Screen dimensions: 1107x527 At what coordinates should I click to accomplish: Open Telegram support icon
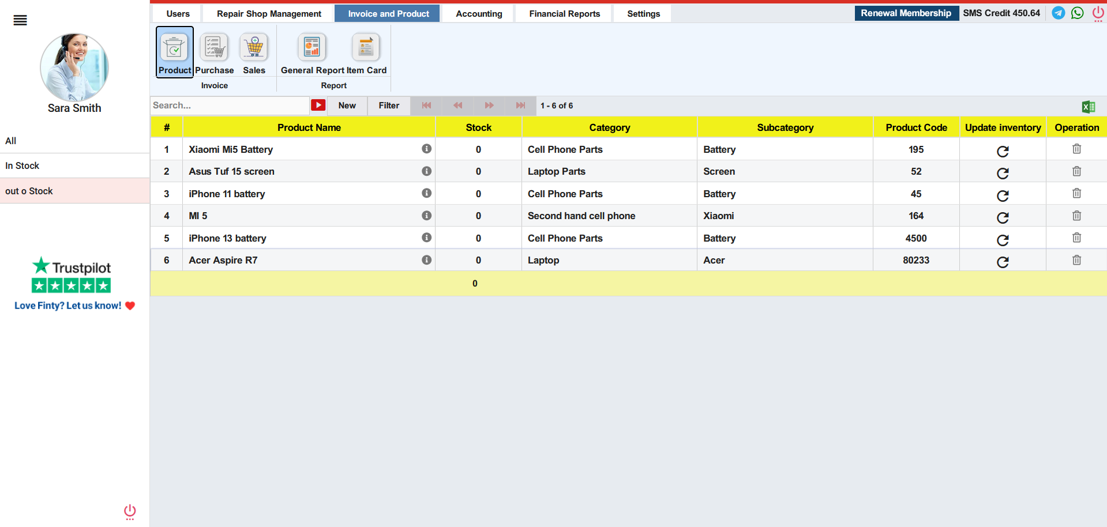pyautogui.click(x=1059, y=13)
